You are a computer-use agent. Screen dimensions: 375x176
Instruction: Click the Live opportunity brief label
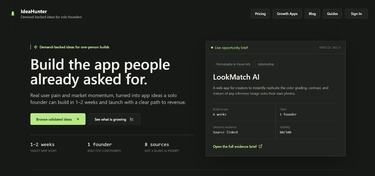(231, 48)
